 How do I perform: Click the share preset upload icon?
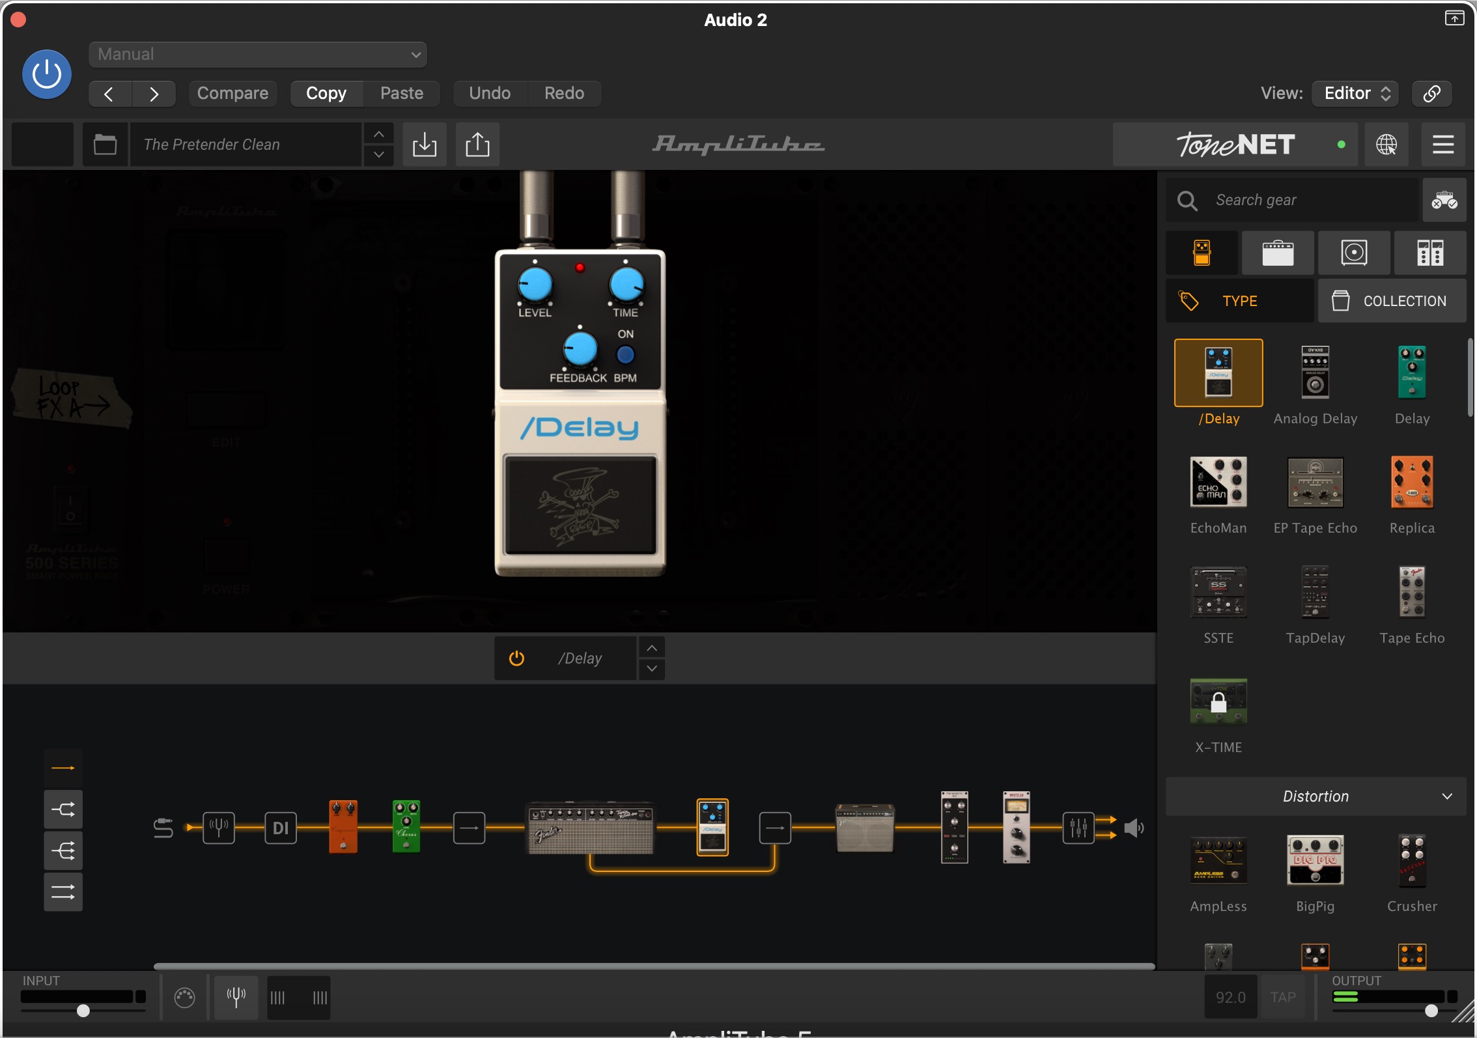click(x=477, y=145)
